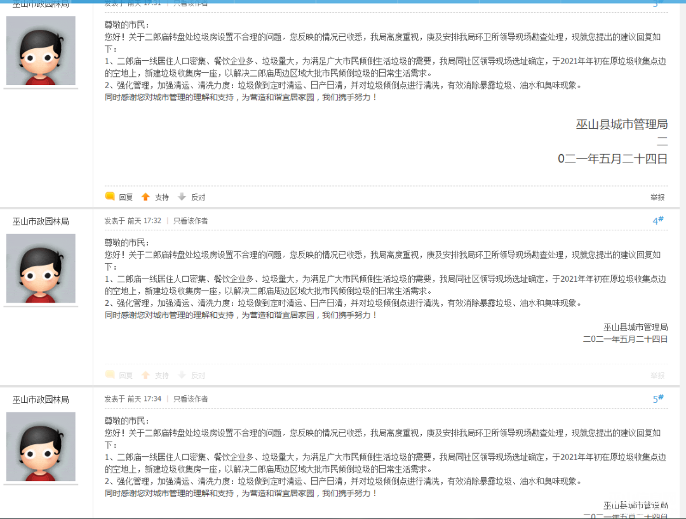Click the faded 回复 icon under post 4#
Image resolution: width=686 pixels, height=519 pixels.
110,375
